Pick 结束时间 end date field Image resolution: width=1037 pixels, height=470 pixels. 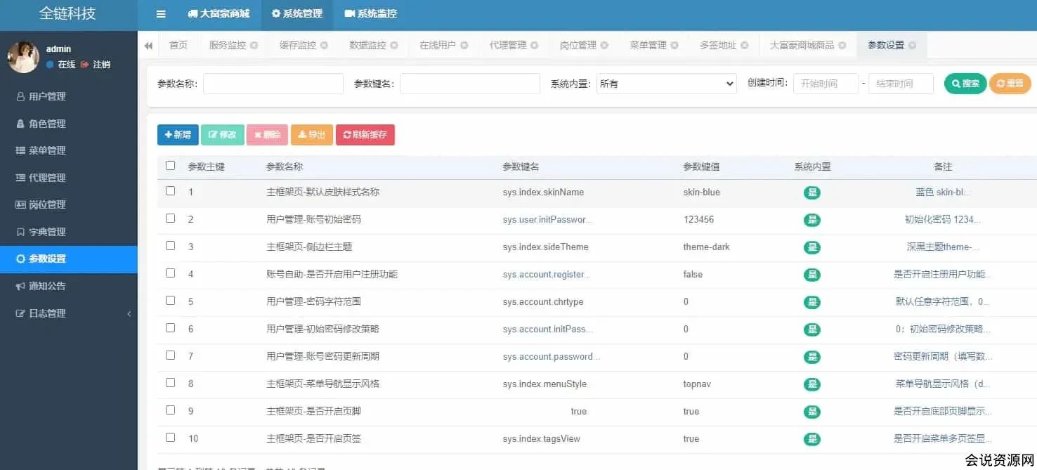coord(901,84)
